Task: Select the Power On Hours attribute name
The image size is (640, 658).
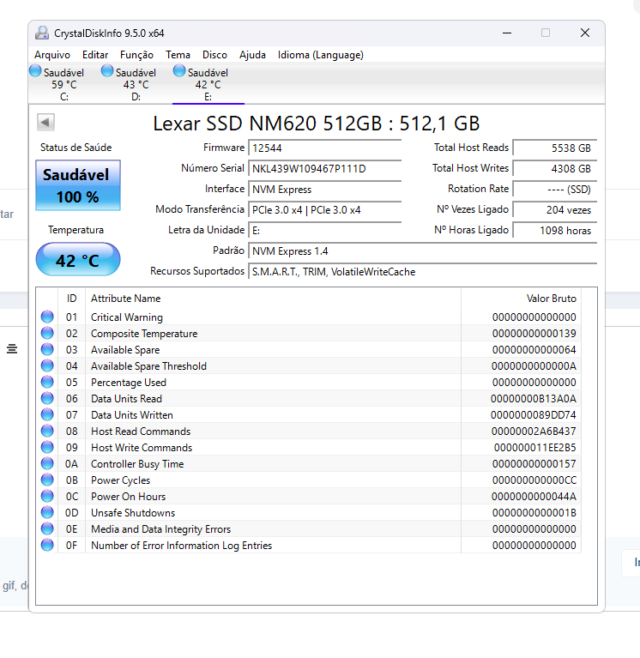Action: (x=128, y=497)
